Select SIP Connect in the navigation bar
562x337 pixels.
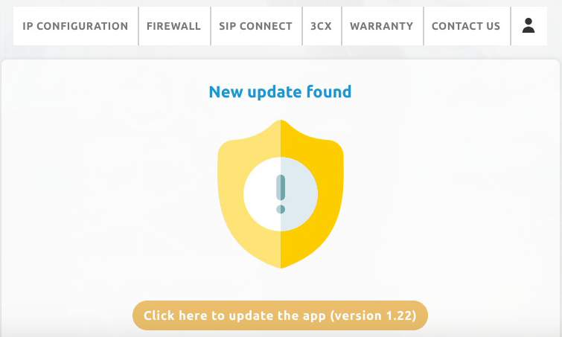pyautogui.click(x=256, y=26)
